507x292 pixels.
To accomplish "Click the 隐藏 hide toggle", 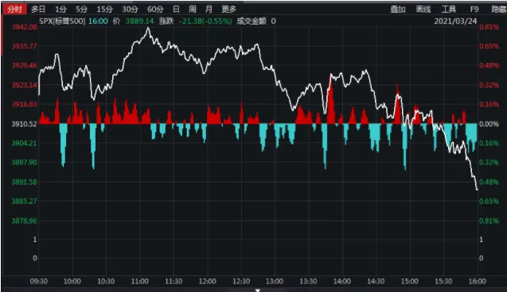I will [x=499, y=10].
